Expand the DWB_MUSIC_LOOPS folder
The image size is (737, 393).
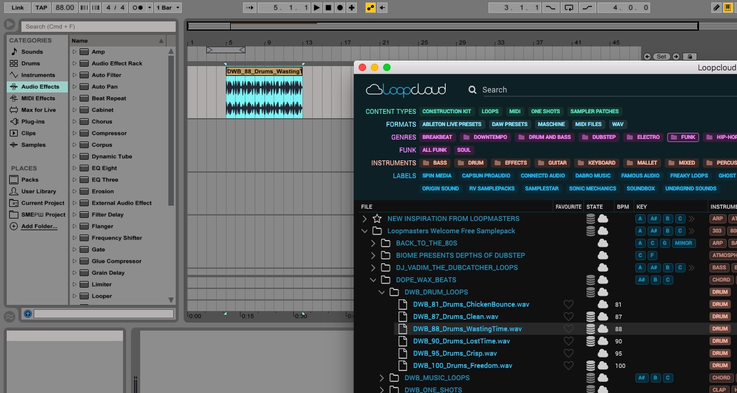(382, 378)
